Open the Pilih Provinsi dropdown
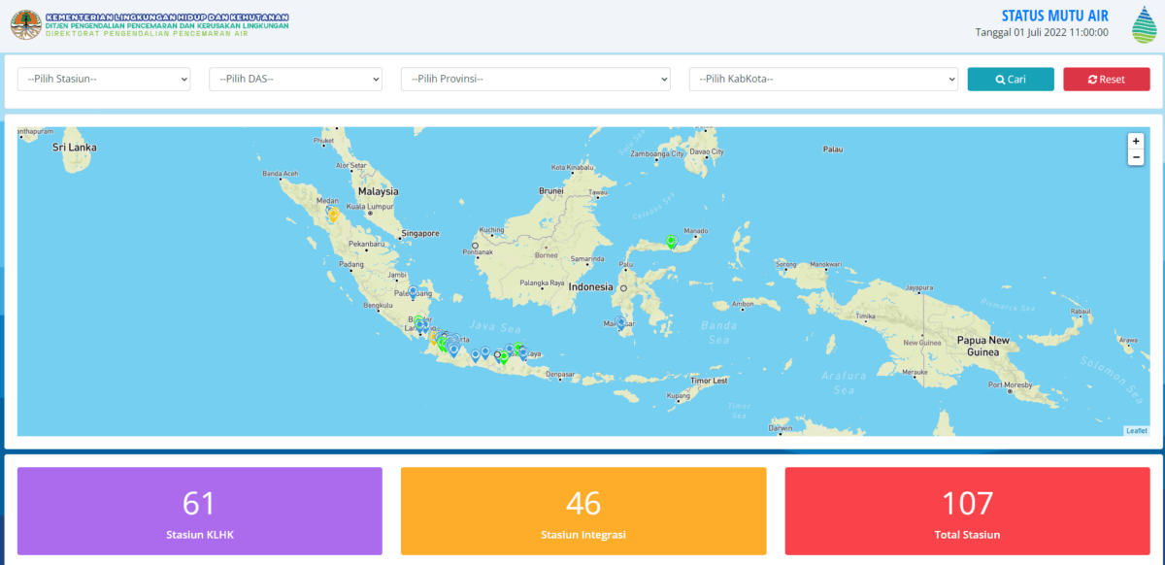Viewport: 1165px width, 565px height. pyautogui.click(x=535, y=79)
